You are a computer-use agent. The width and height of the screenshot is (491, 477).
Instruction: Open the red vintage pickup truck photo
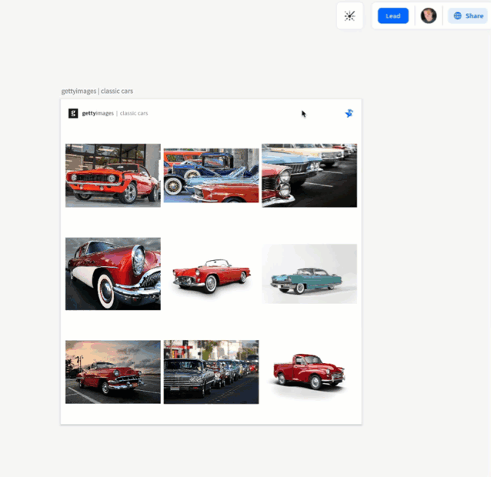[x=309, y=372]
